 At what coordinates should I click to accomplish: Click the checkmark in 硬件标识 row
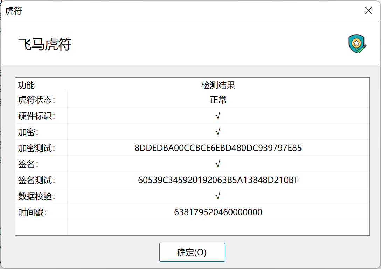coord(218,116)
